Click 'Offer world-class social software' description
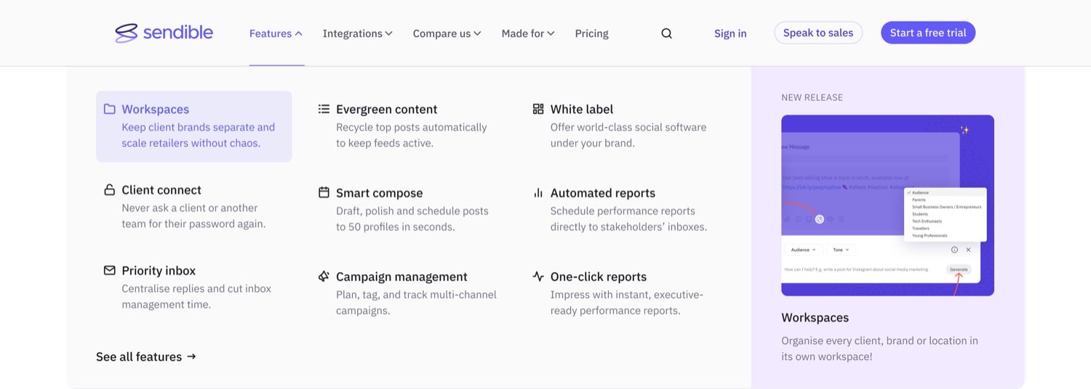1091x389 pixels. [x=628, y=135]
